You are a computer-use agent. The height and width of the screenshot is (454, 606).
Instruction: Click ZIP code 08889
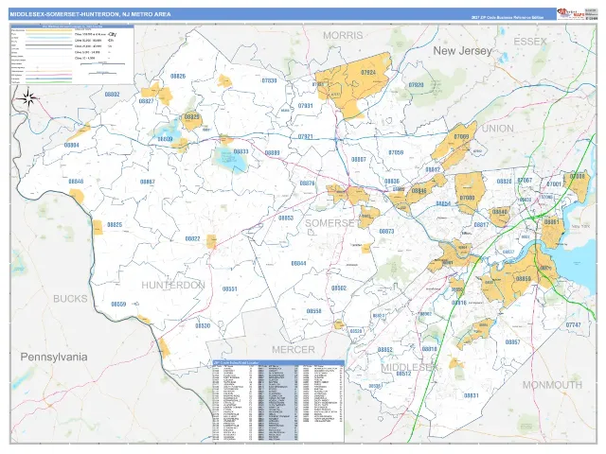(272, 153)
